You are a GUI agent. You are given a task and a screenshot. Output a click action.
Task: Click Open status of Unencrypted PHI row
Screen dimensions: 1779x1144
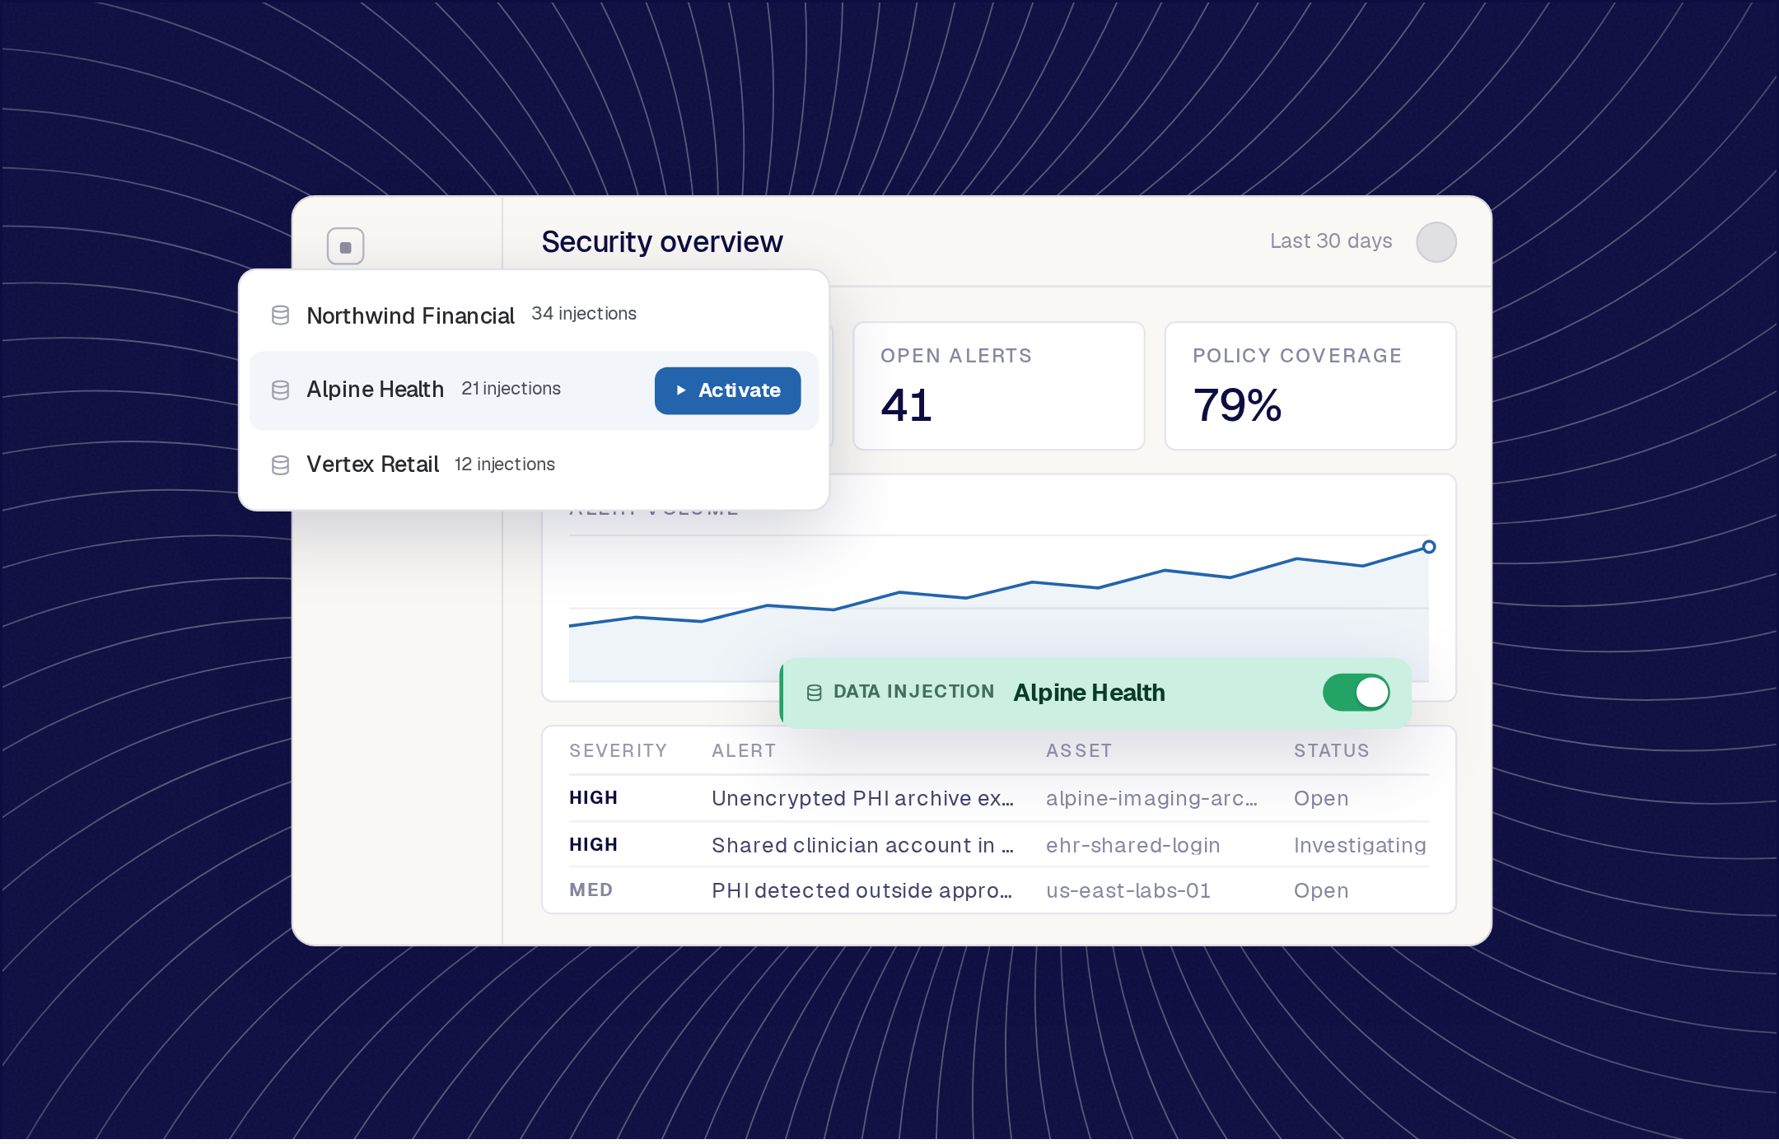point(1321,799)
